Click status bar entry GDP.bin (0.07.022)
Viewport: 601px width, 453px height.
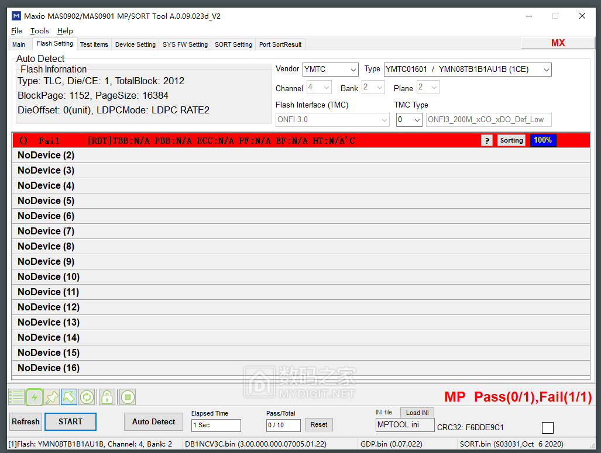click(x=391, y=444)
